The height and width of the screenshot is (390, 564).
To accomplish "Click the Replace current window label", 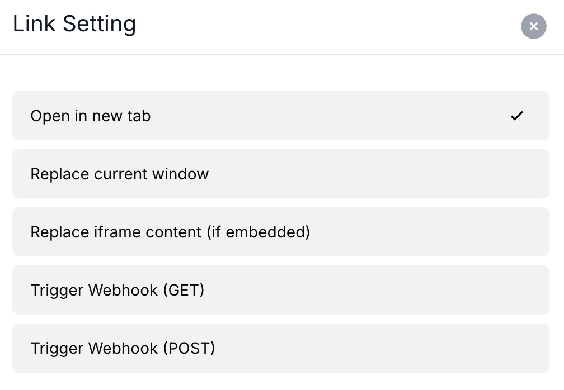I will pos(119,174).
